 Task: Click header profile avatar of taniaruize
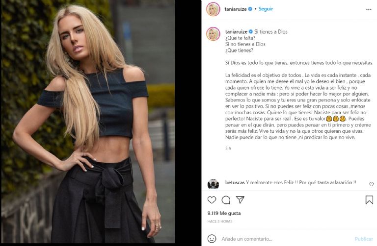coord(213,9)
